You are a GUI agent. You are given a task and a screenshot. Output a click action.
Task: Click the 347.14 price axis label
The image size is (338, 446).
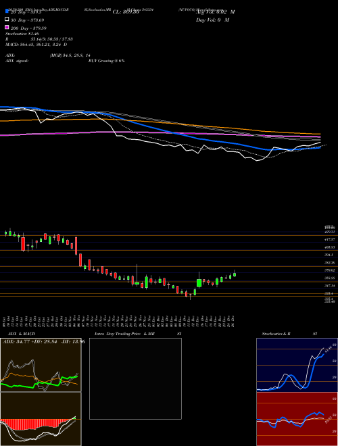click(x=329, y=286)
